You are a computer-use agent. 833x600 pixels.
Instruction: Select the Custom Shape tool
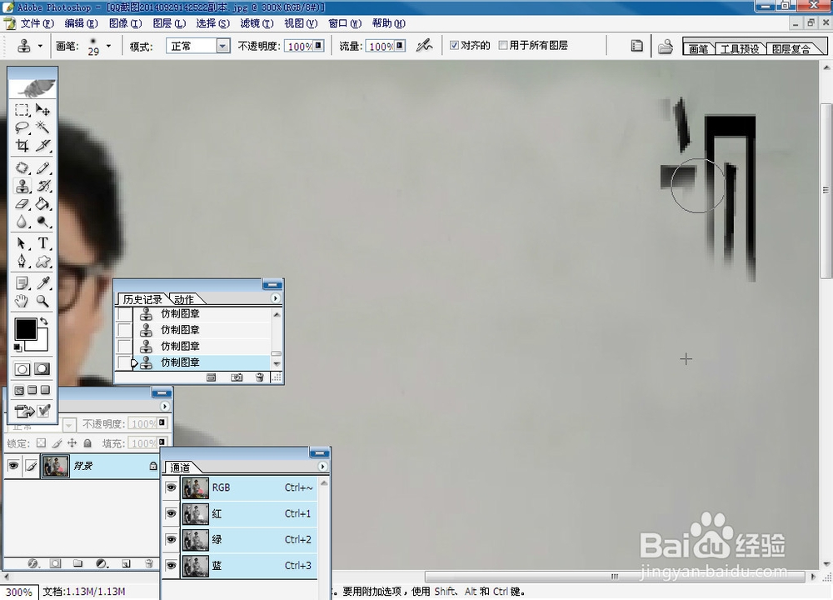coord(42,261)
